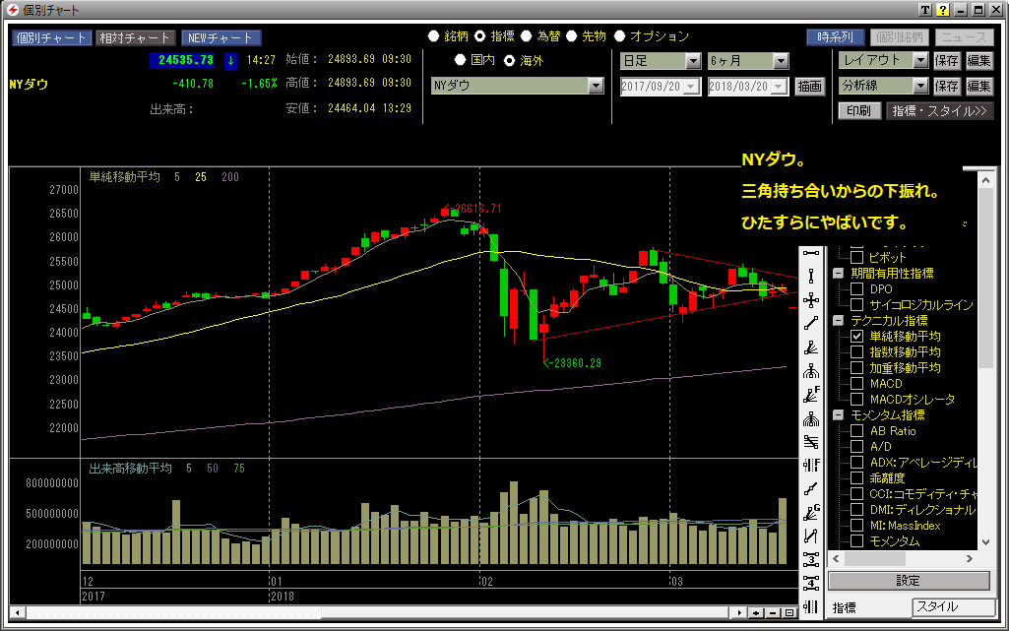Viewport: 1009px width, 631px height.
Task: Collapse the 期間有用性指標 tree group
Action: click(839, 273)
